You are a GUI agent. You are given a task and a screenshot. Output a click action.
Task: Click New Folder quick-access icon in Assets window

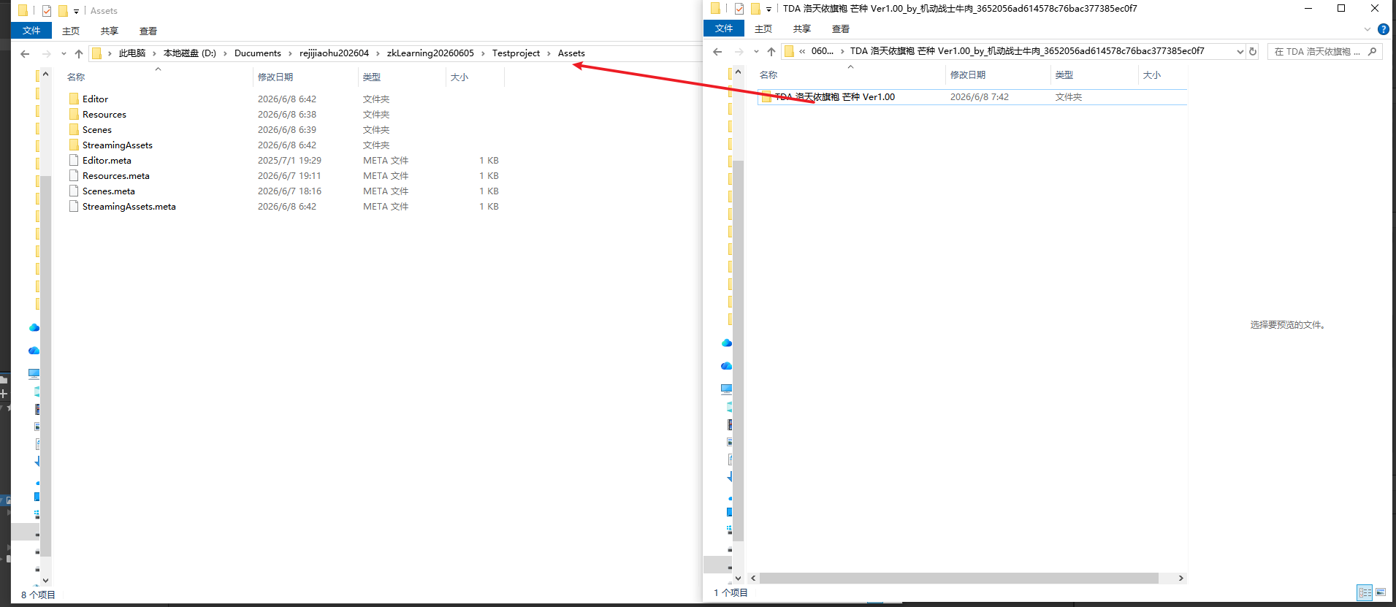click(63, 11)
